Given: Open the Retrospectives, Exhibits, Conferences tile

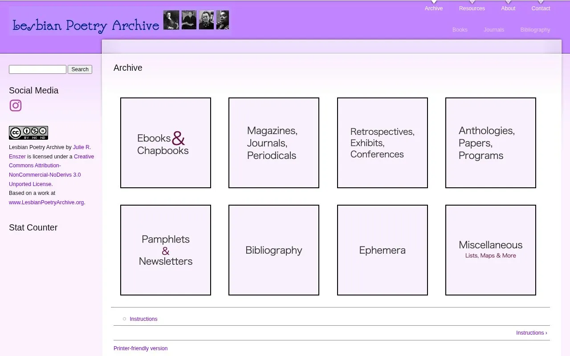Looking at the screenshot, I should 383,143.
